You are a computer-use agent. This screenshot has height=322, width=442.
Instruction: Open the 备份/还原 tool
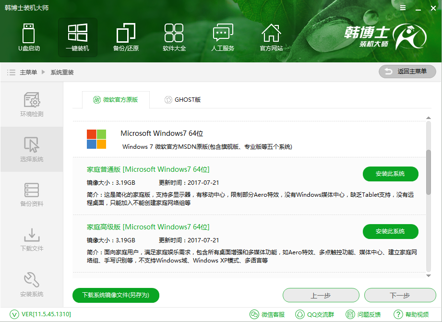click(126, 37)
